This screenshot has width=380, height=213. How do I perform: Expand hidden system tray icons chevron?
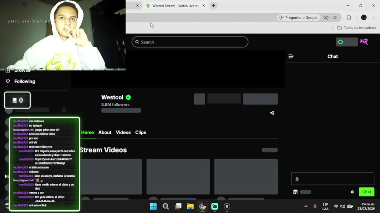306,206
